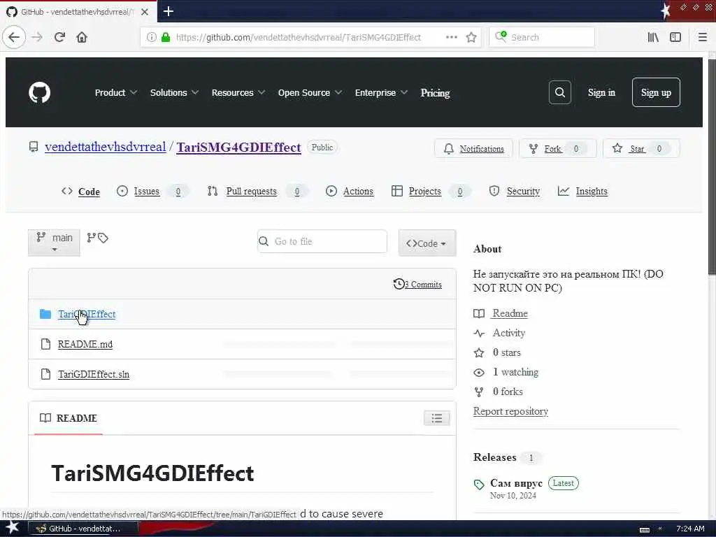The height and width of the screenshot is (537, 716).
Task: Toggle the sidebar view icon
Action: (675, 37)
